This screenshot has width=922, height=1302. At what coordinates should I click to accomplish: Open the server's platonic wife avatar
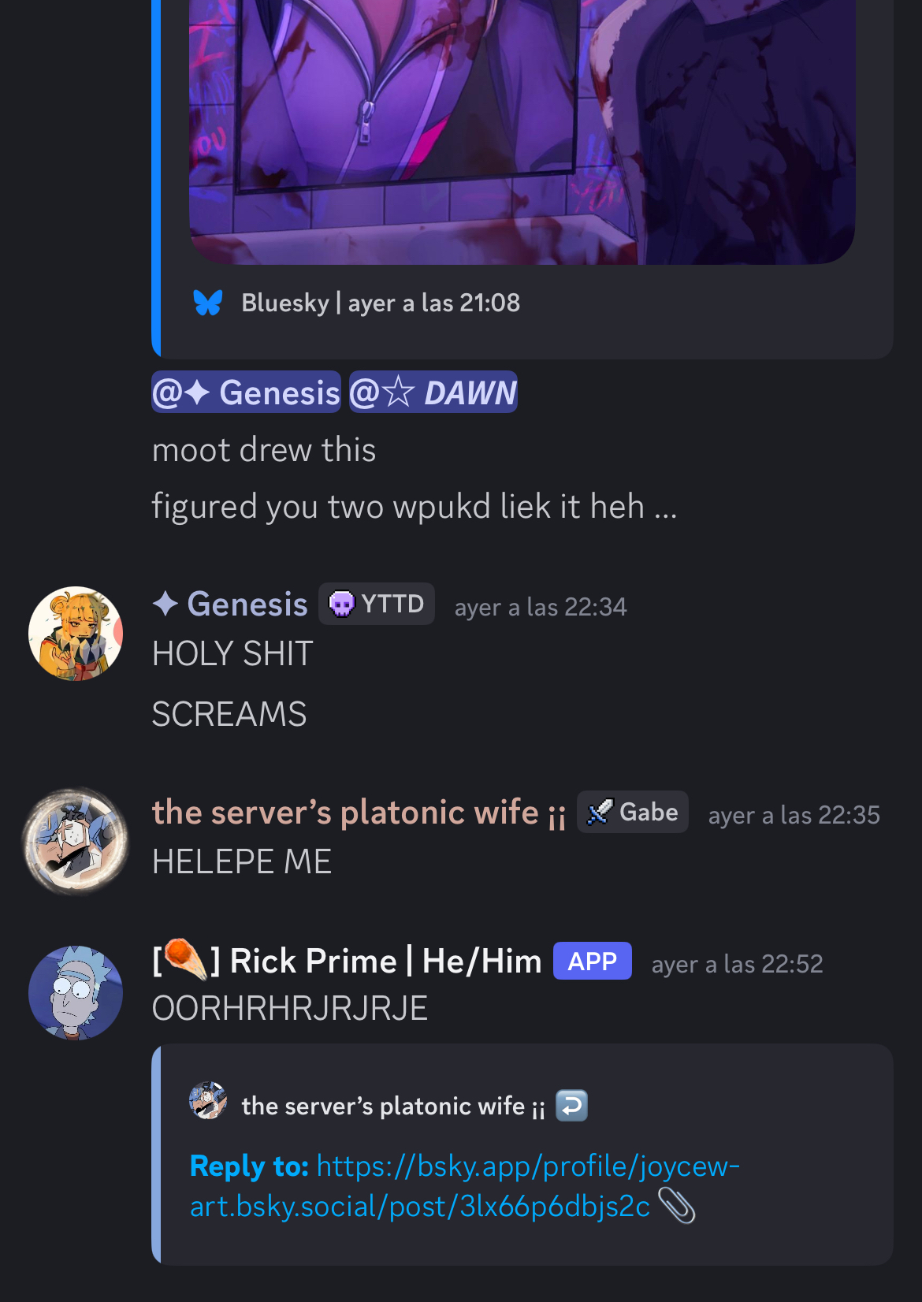point(76,841)
